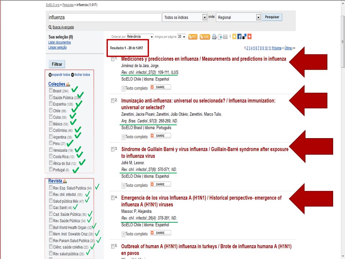The image size is (345, 259).
Task: Check the Venezuela (19) collection box
Action: [x=51, y=150]
